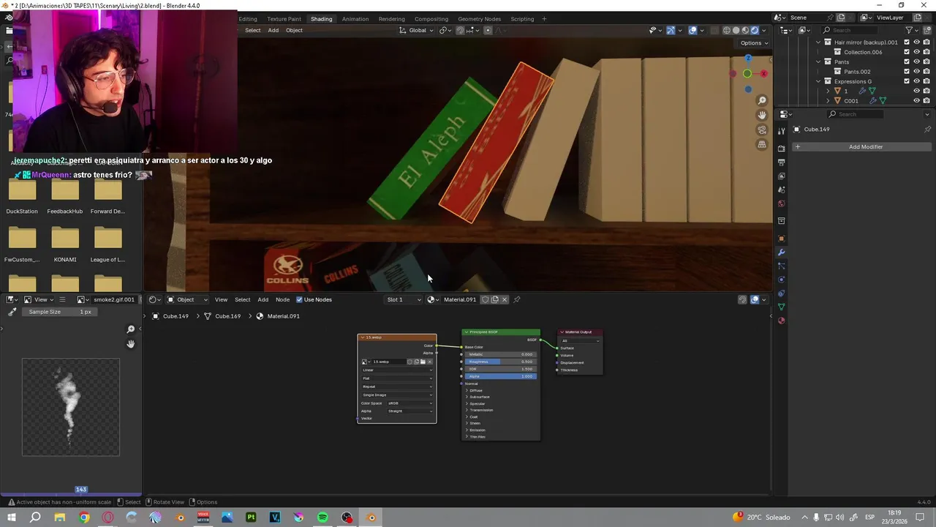936x527 pixels.
Task: Open node editor Select menu
Action: point(242,299)
